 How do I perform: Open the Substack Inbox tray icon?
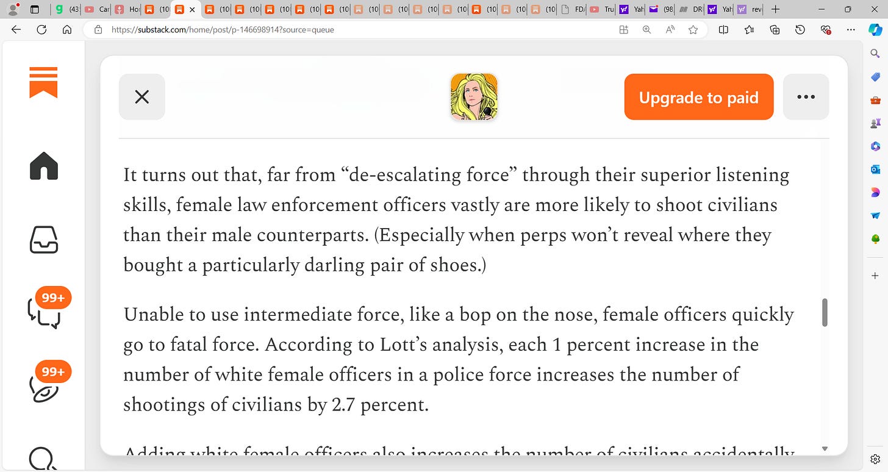coord(43,240)
